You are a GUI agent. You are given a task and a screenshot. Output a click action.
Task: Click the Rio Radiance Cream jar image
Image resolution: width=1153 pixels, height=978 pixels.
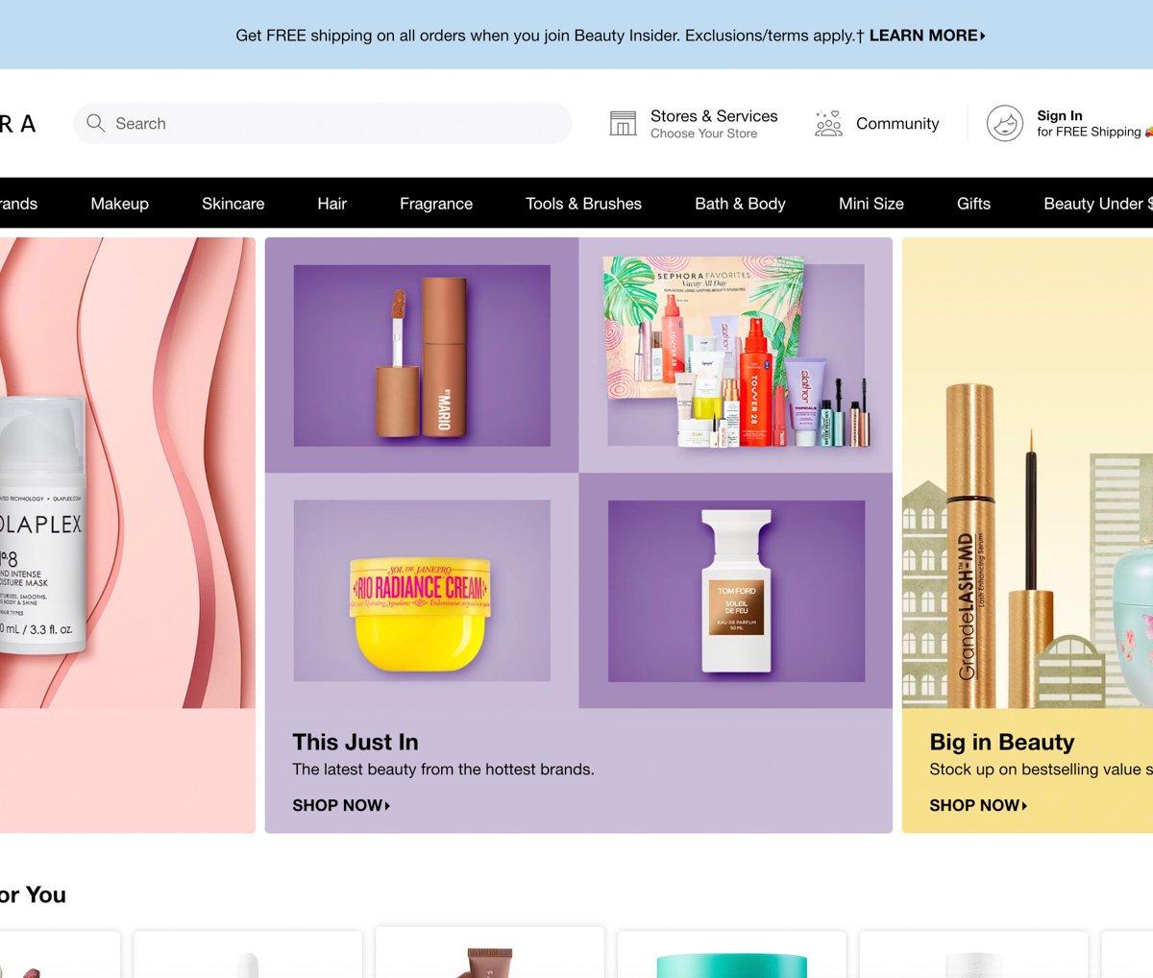pos(422,591)
